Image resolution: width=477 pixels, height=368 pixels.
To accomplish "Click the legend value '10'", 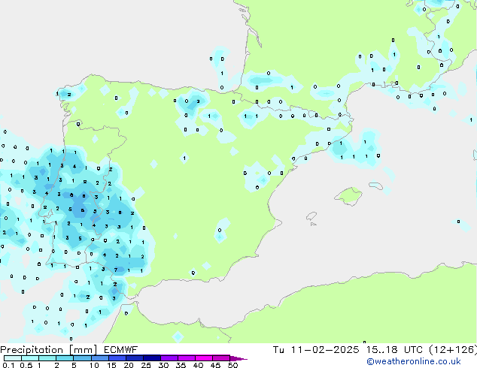I will pos(94,365).
